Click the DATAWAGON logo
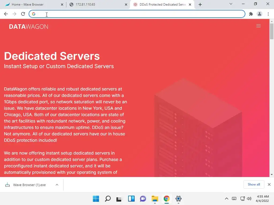Image resolution: width=274 pixels, height=205 pixels. (x=28, y=26)
